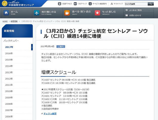The width and height of the screenshot is (158, 120).
Task: Open the 食べる・買う・遊ぶ ENJOY menu
Action: pos(78,13)
